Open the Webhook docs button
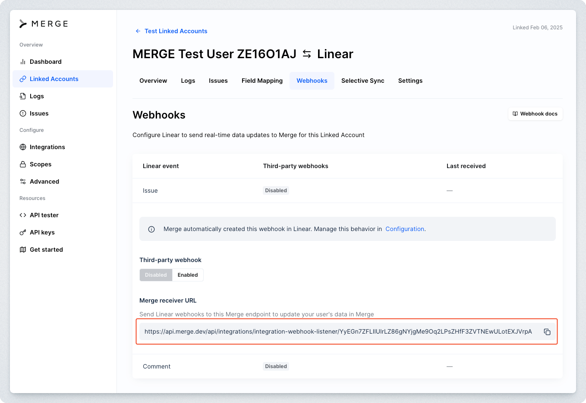The width and height of the screenshot is (586, 403). pos(535,114)
